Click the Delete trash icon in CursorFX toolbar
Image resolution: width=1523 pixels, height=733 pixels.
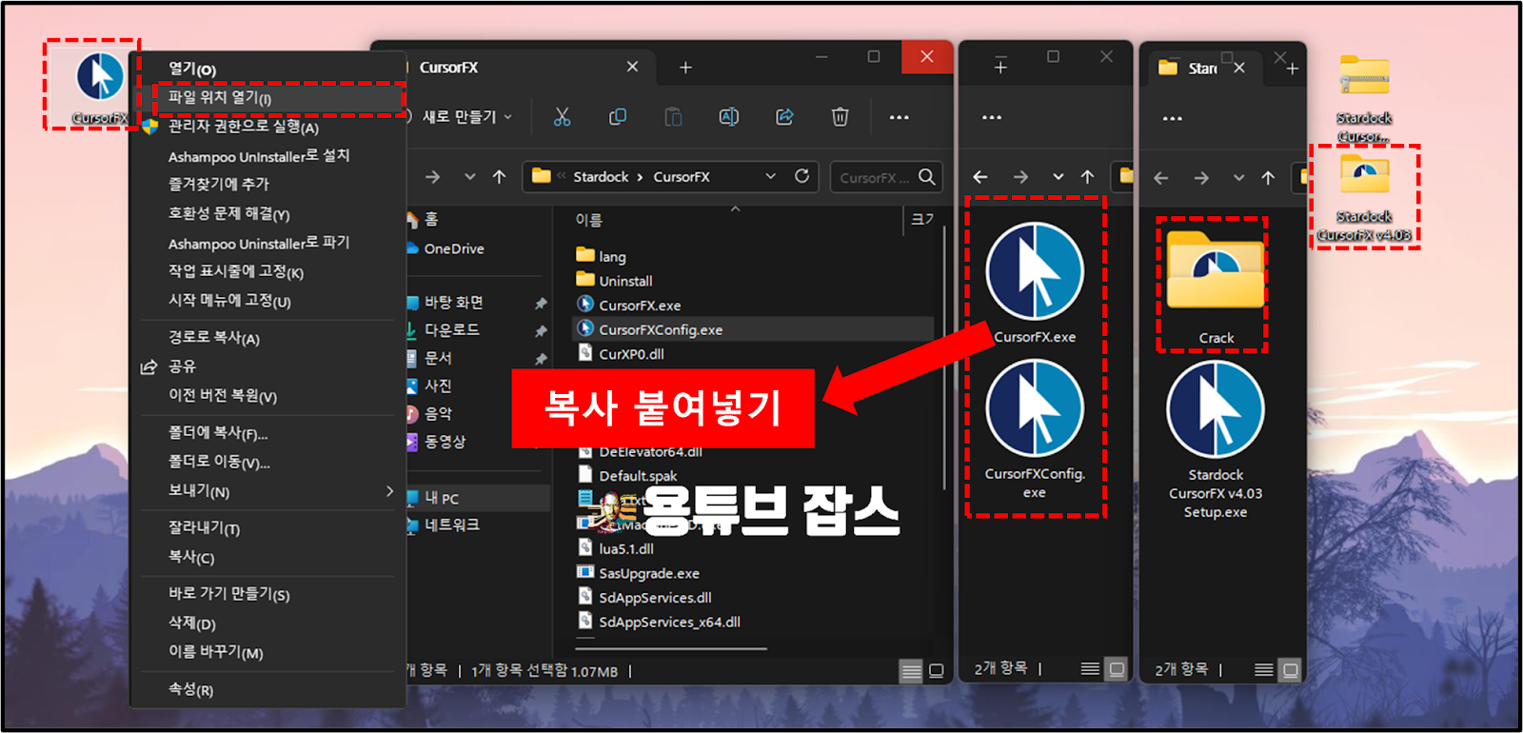pyautogui.click(x=840, y=117)
